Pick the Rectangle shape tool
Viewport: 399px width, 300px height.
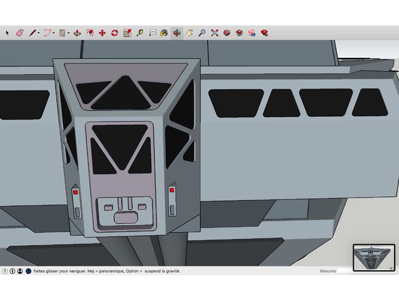click(x=62, y=33)
